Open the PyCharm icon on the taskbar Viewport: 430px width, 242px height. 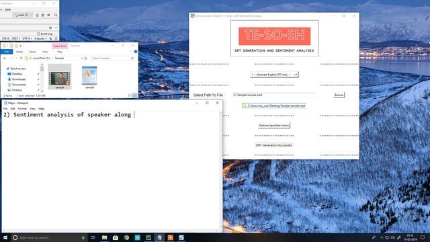pyautogui.click(x=148, y=237)
